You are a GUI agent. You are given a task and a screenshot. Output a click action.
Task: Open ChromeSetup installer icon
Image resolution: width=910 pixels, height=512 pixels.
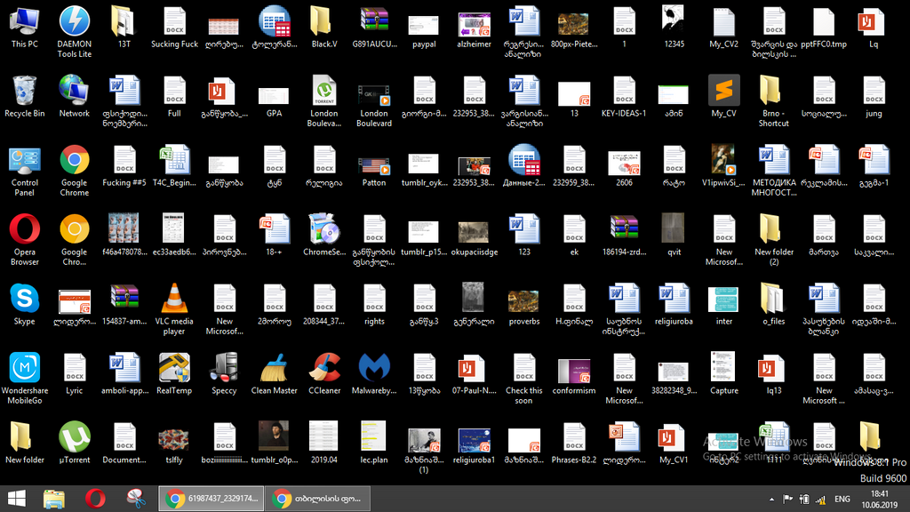[x=323, y=236]
